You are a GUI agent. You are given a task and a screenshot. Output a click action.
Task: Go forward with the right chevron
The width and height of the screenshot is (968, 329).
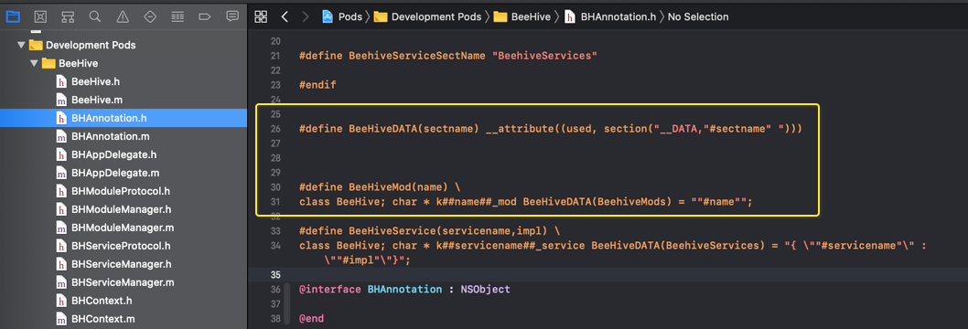tap(305, 16)
